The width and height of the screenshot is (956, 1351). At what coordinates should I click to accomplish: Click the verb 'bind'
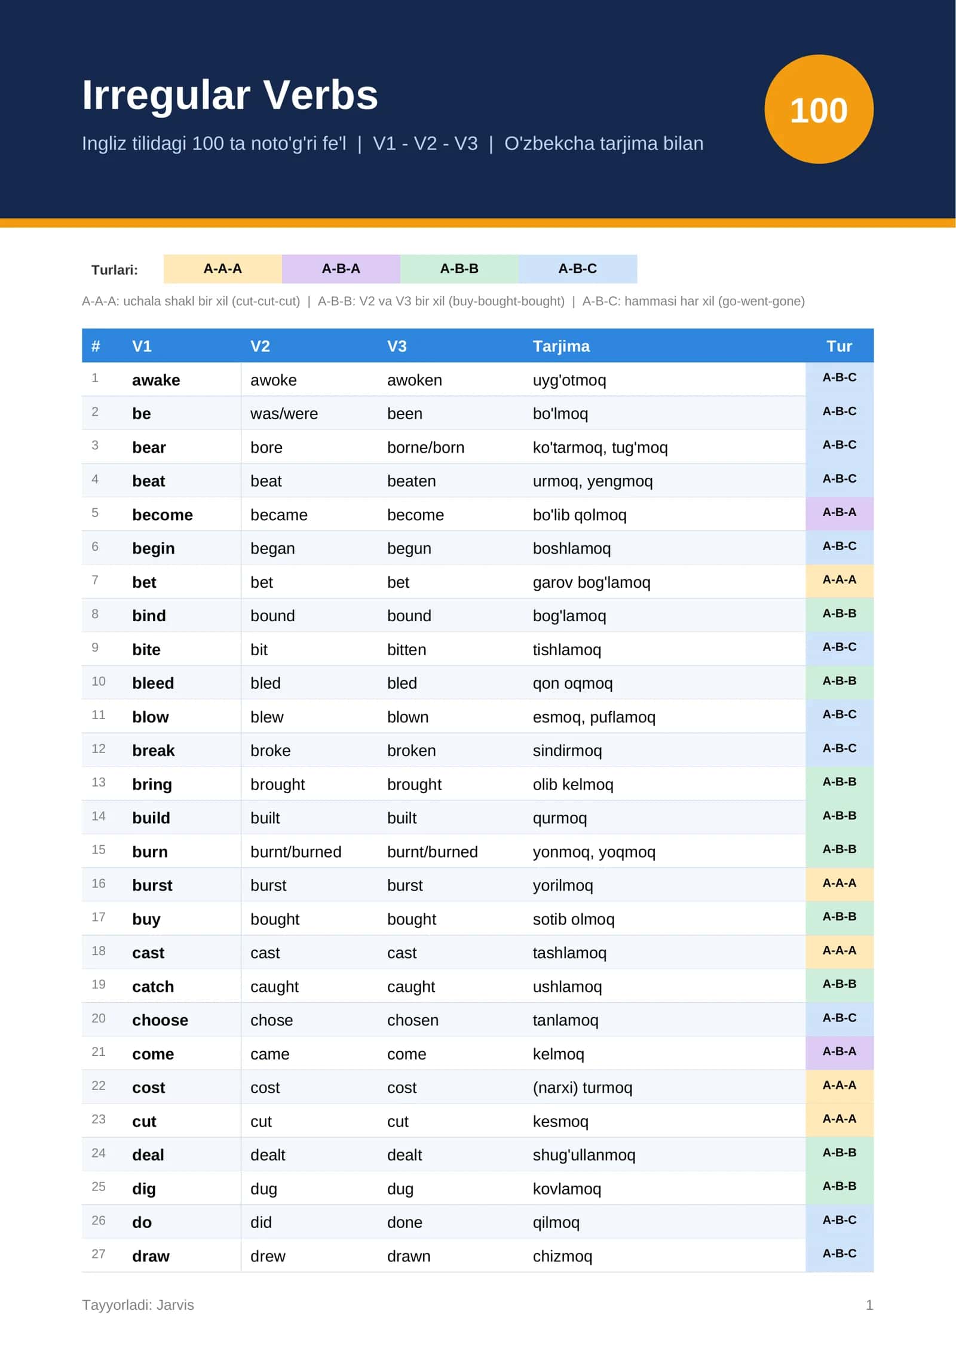click(x=149, y=616)
